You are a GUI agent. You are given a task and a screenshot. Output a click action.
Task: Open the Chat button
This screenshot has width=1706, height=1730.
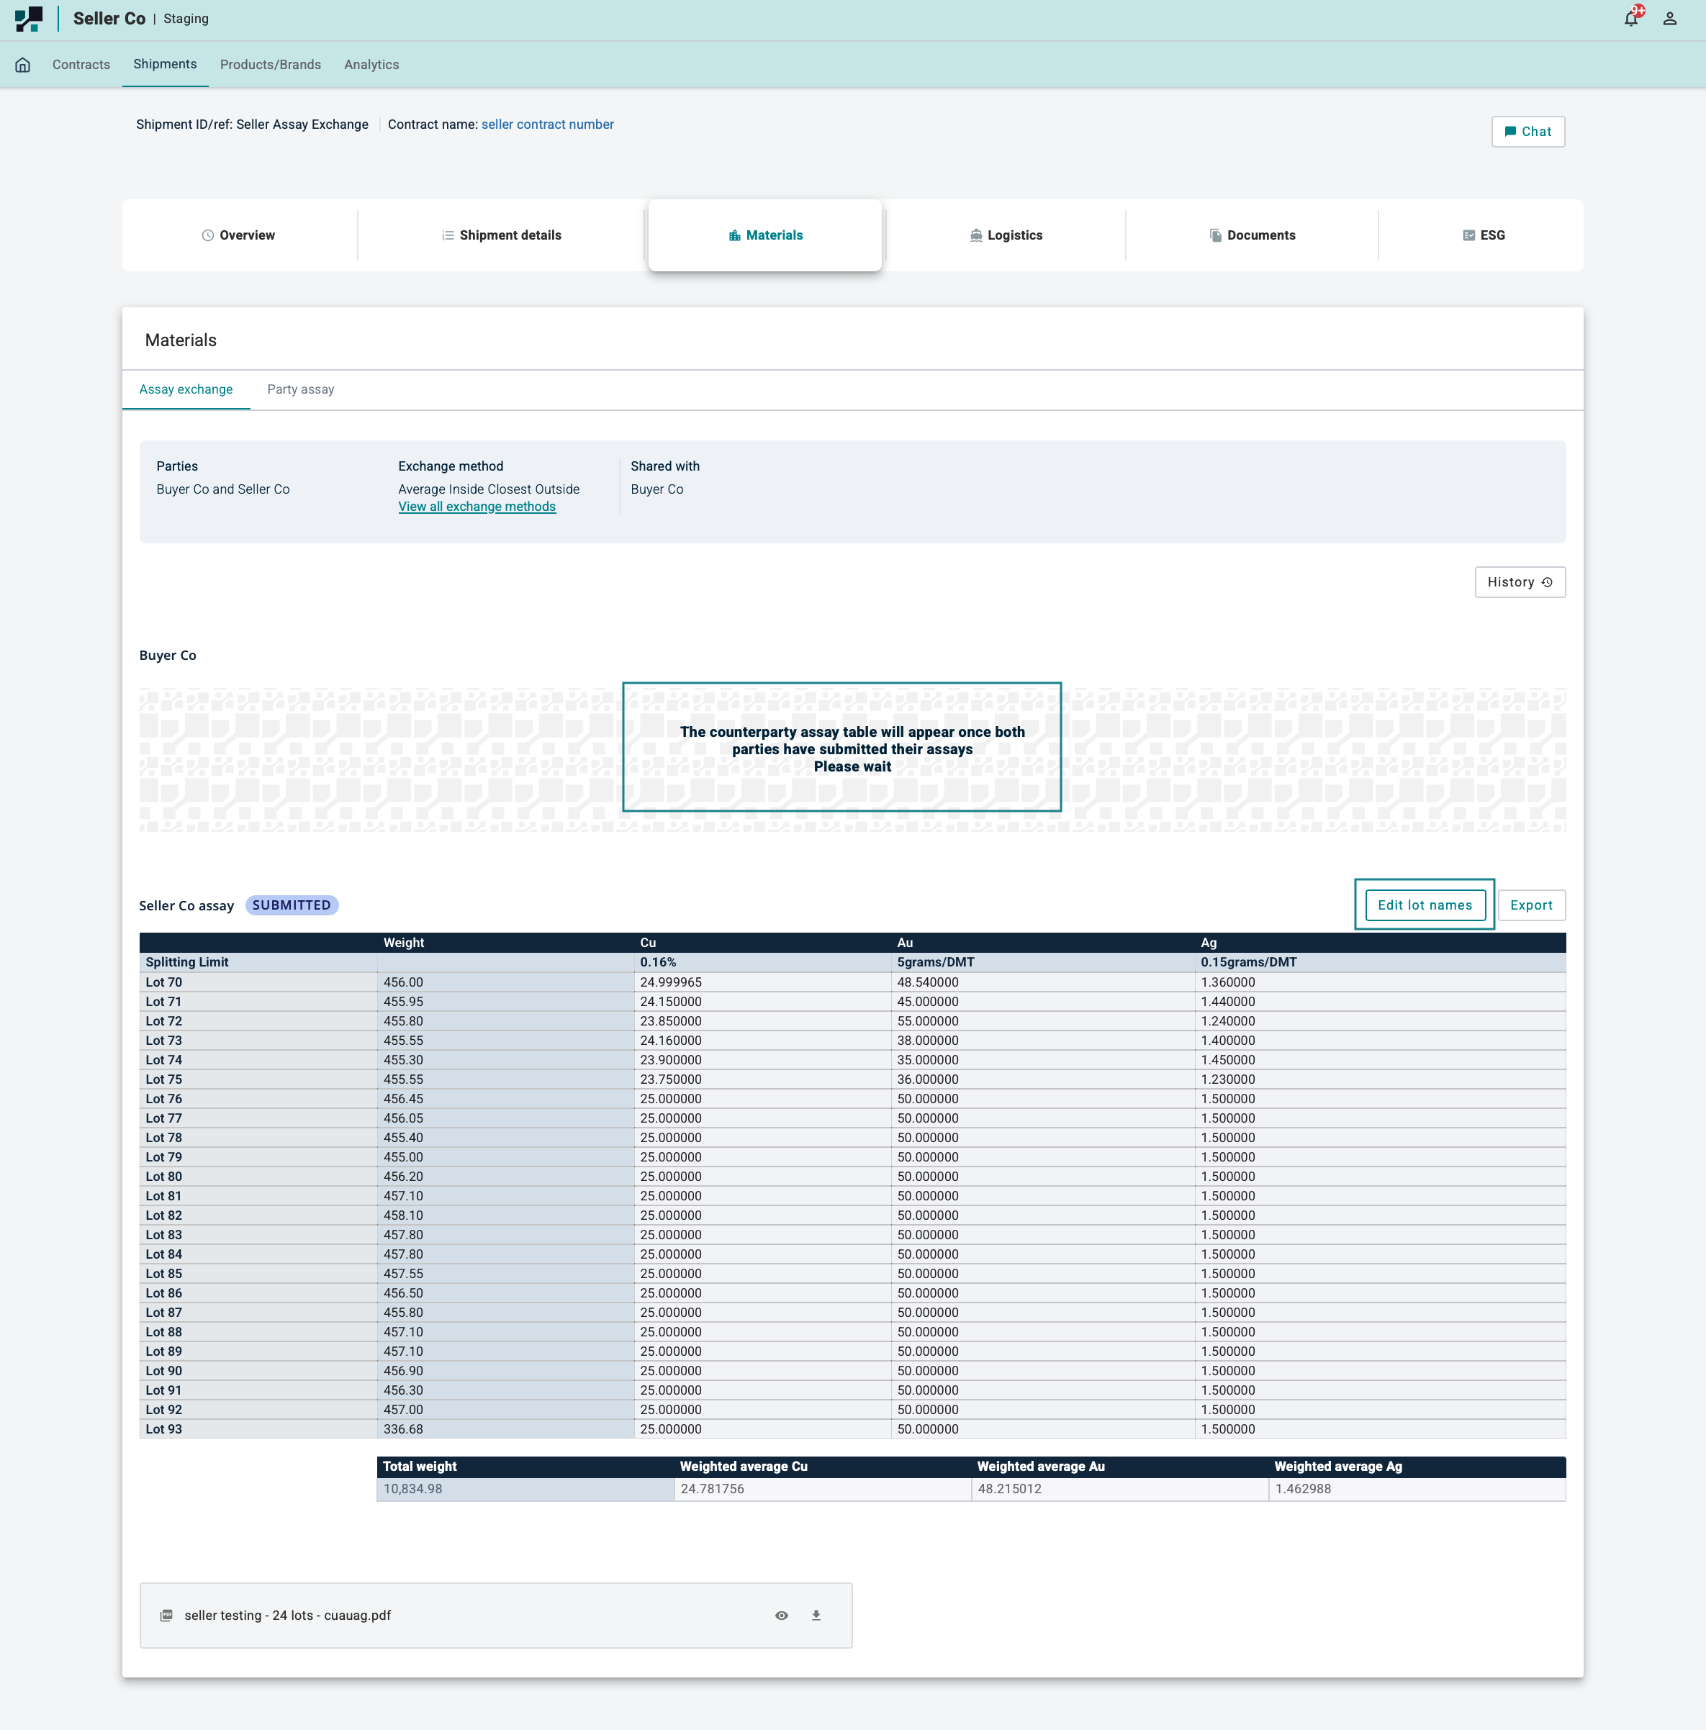click(x=1527, y=132)
